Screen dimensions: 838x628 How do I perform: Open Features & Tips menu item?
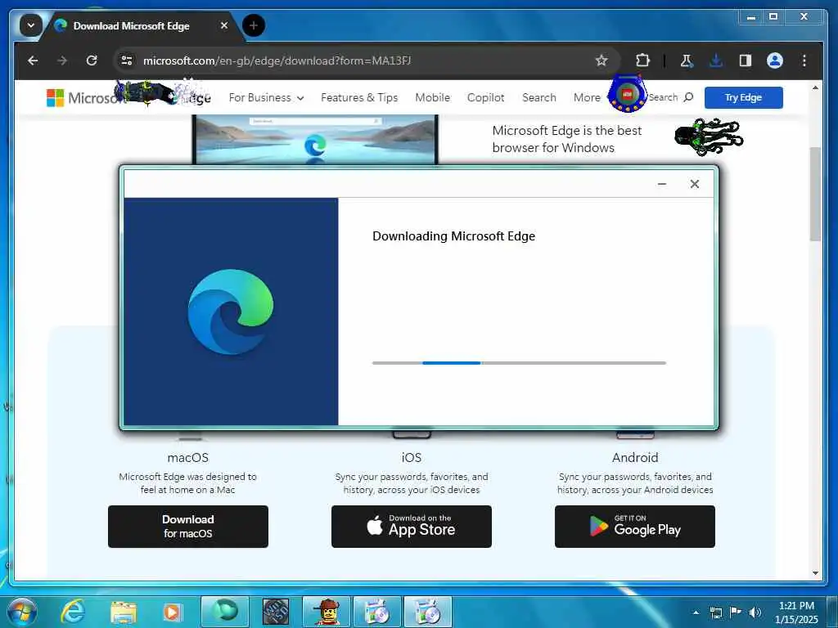pos(359,98)
